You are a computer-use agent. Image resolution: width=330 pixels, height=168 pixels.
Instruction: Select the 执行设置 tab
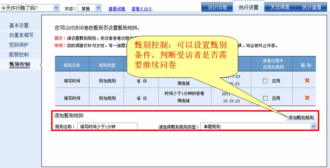coord(248,7)
